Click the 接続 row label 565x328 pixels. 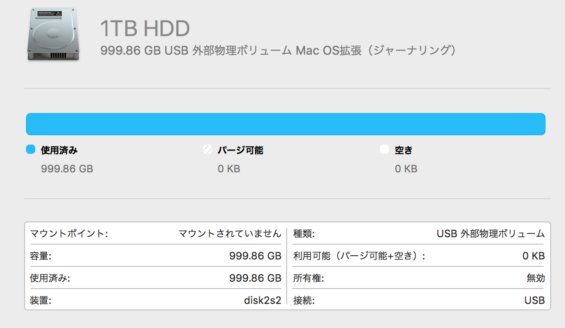click(304, 300)
